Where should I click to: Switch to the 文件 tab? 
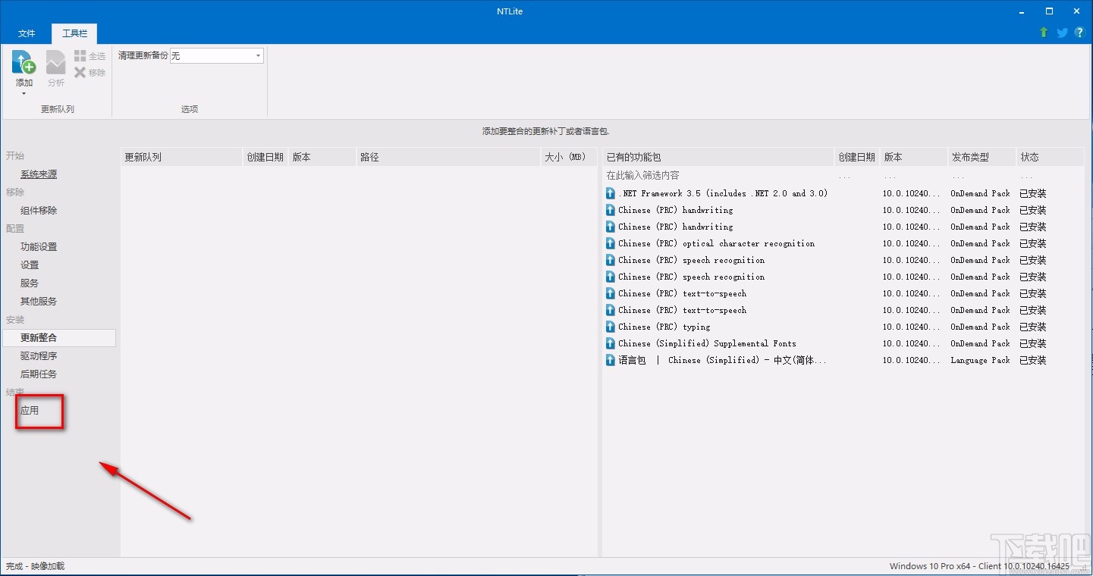pos(27,33)
